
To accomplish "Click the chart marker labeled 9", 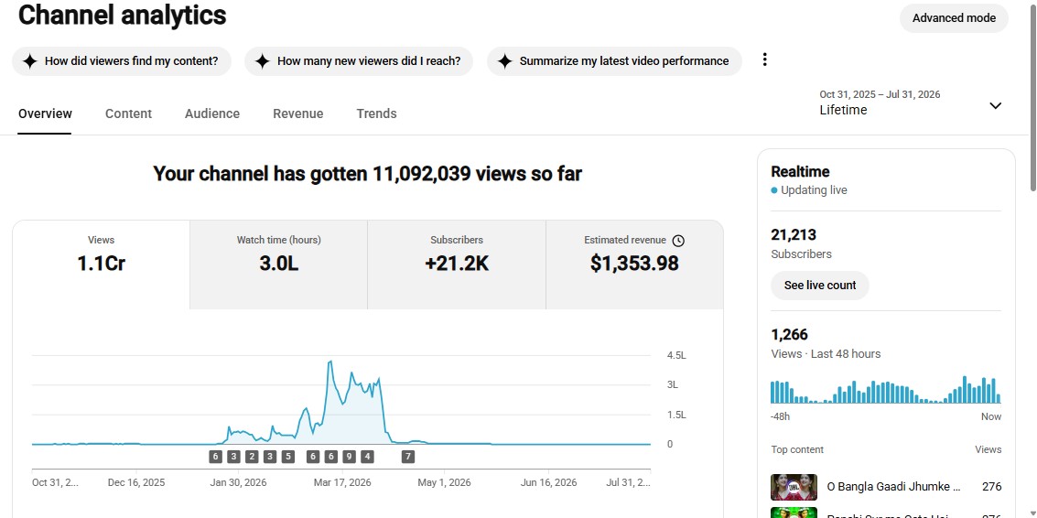I will pos(350,457).
